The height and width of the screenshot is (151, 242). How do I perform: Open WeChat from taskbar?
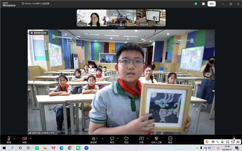pos(78,148)
